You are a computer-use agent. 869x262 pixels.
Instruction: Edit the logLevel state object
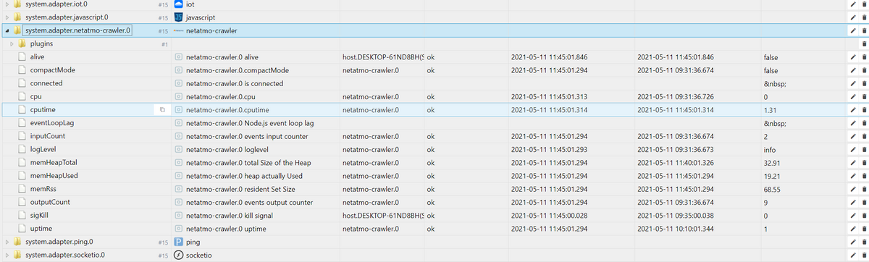click(x=854, y=149)
